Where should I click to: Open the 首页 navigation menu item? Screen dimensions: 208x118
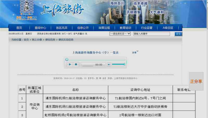[19, 28]
